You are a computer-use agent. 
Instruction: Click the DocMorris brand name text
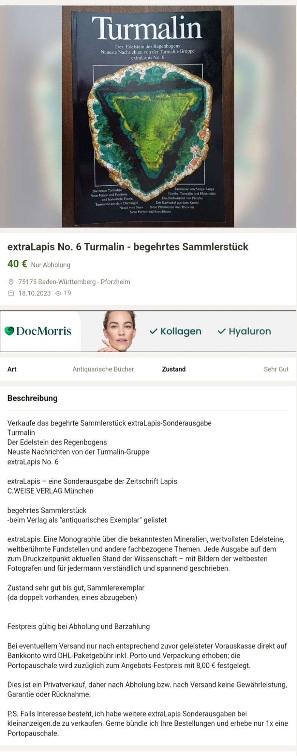click(x=44, y=332)
